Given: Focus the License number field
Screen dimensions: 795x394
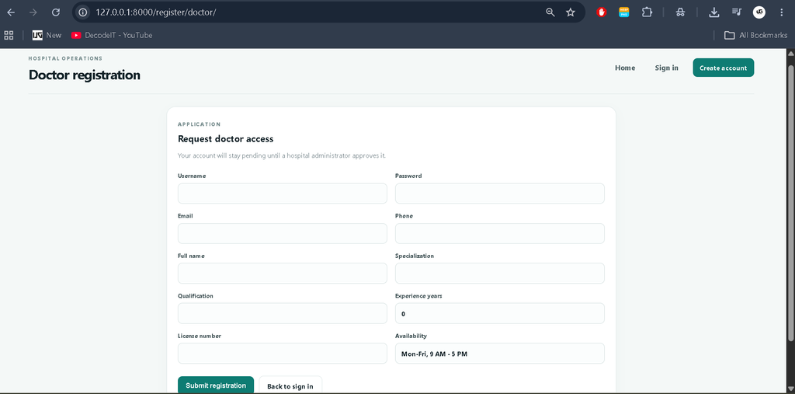Looking at the screenshot, I should (x=283, y=354).
